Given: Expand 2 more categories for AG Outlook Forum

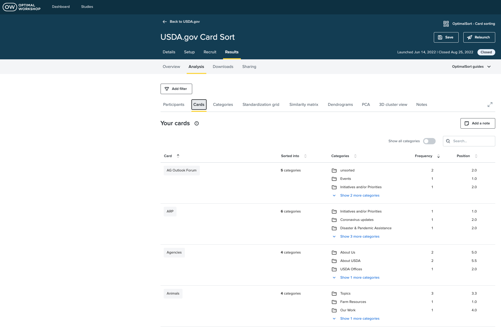Looking at the screenshot, I should (x=360, y=196).
